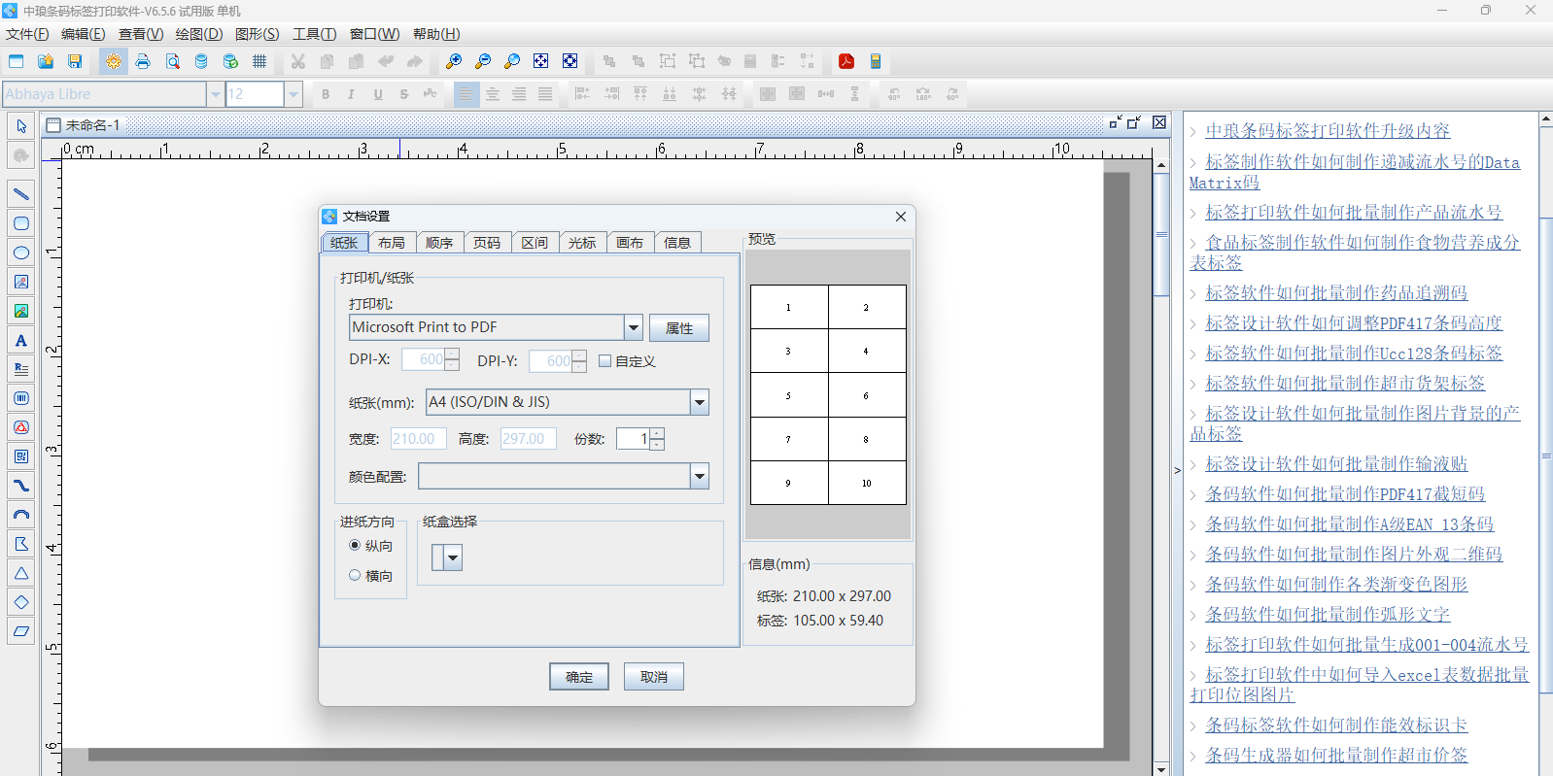
Task: Select the text tool in left toolbar
Action: pyautogui.click(x=20, y=340)
